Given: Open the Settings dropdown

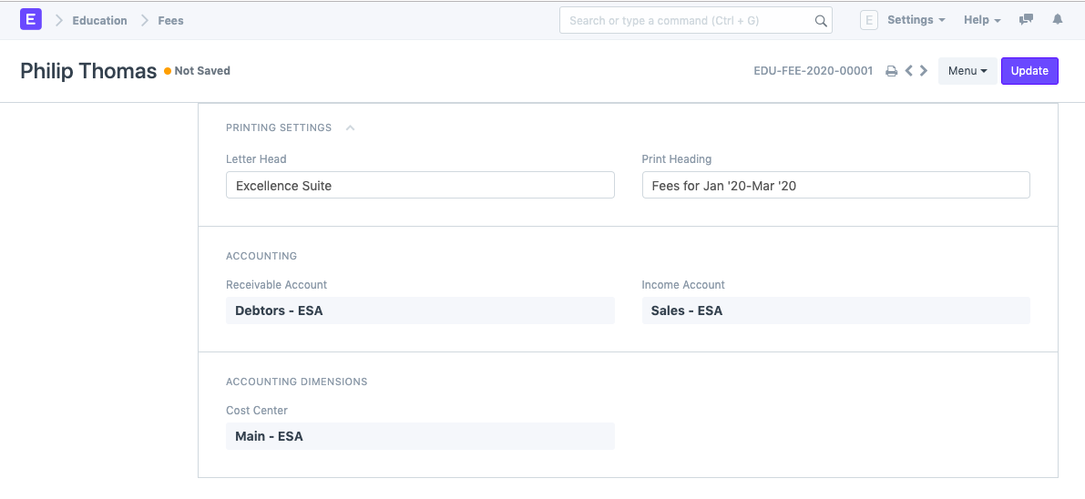Looking at the screenshot, I should pyautogui.click(x=916, y=20).
